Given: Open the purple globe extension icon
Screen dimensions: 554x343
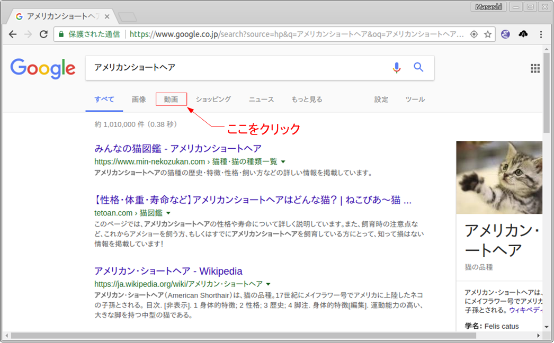Looking at the screenshot, I should pyautogui.click(x=505, y=34).
